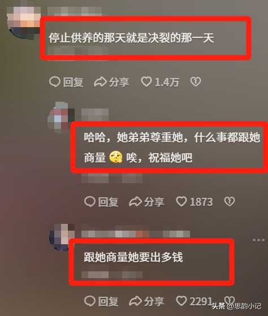This screenshot has height=316, width=268.
Task: Click comment text 停止供养的那天就是决裂的那一天
Action: (131, 38)
